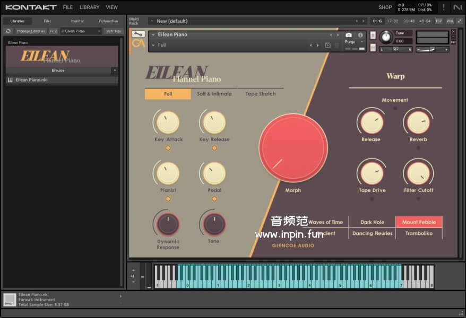Open the Multi Rack preset dropdown
The height and width of the screenshot is (318, 466).
152,21
